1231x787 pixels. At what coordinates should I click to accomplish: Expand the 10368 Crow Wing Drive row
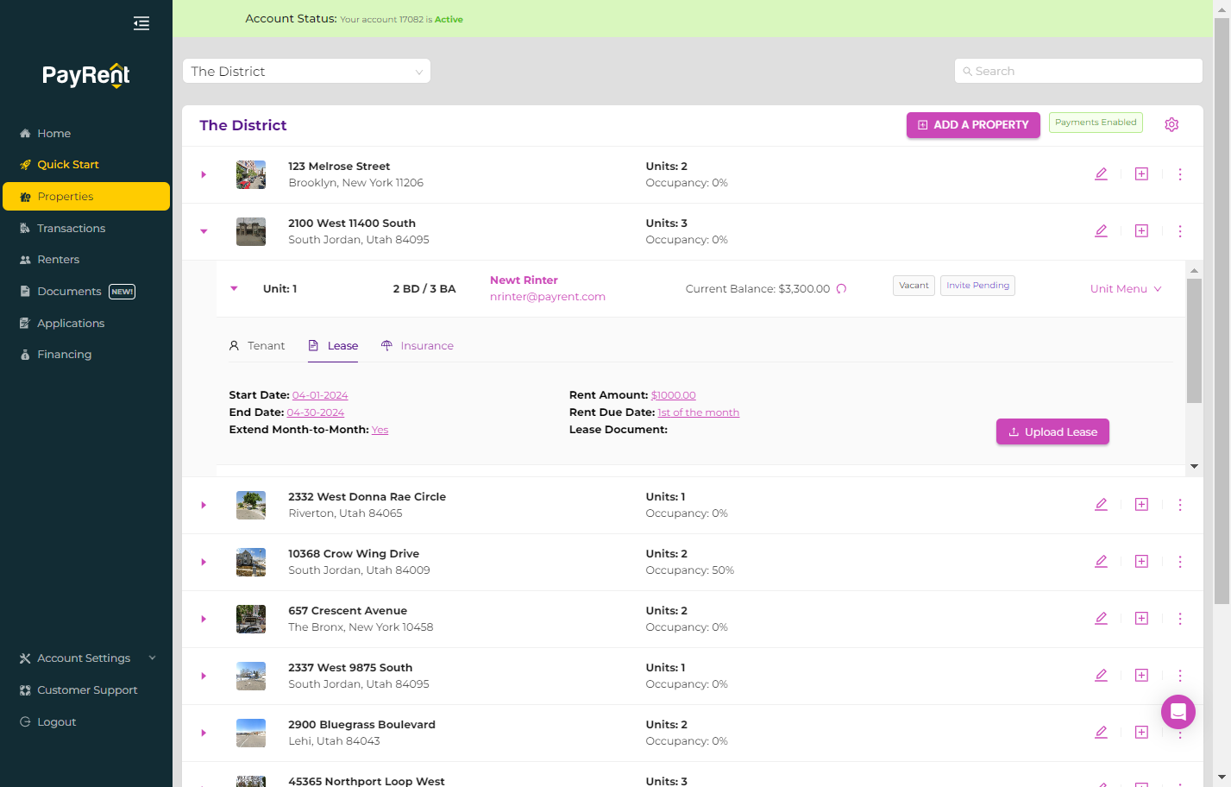click(x=204, y=562)
